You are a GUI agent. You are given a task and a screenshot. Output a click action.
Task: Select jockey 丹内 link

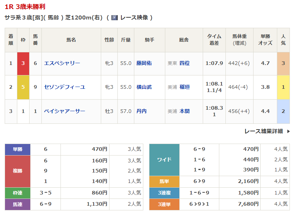click(142, 111)
